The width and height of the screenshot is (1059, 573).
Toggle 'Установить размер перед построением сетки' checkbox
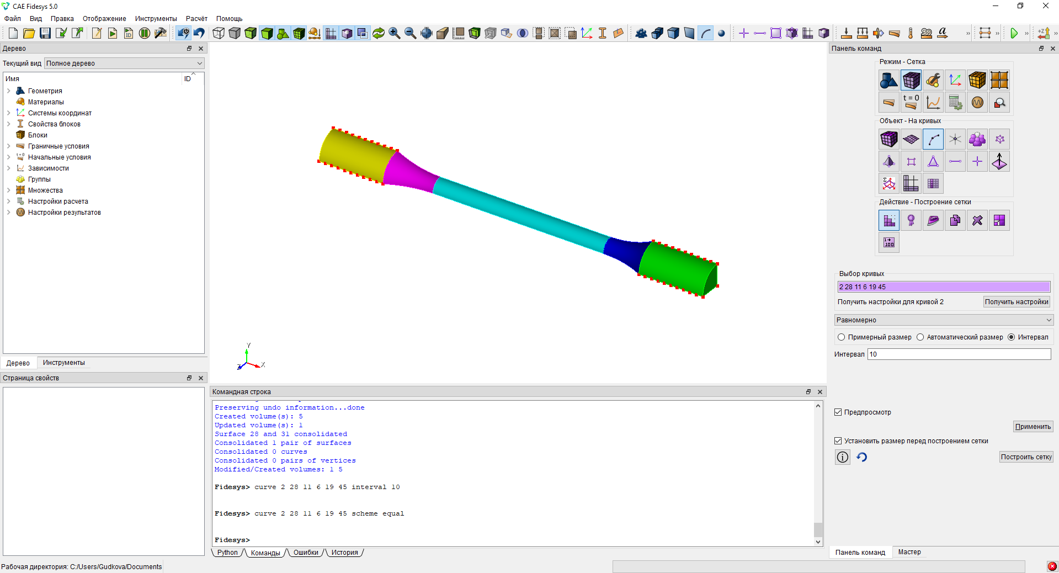(838, 441)
